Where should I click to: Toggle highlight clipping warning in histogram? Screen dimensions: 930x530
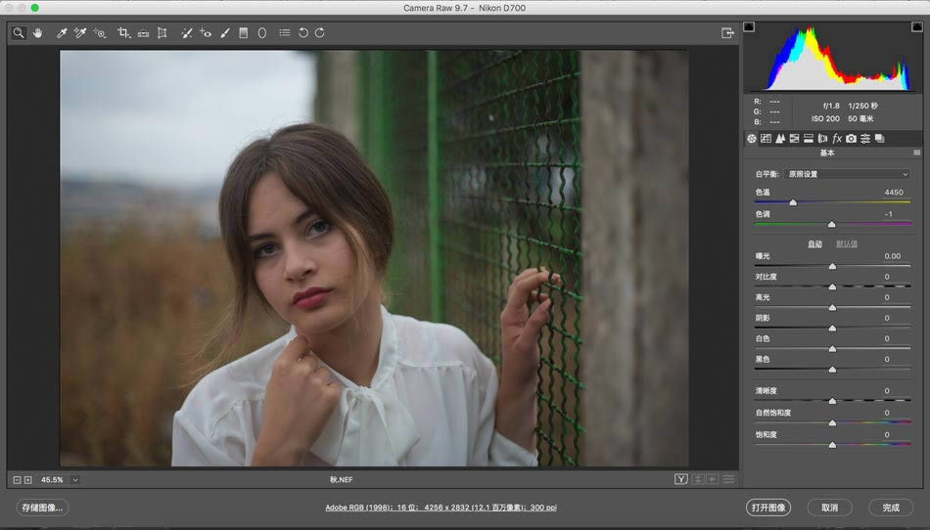point(916,26)
